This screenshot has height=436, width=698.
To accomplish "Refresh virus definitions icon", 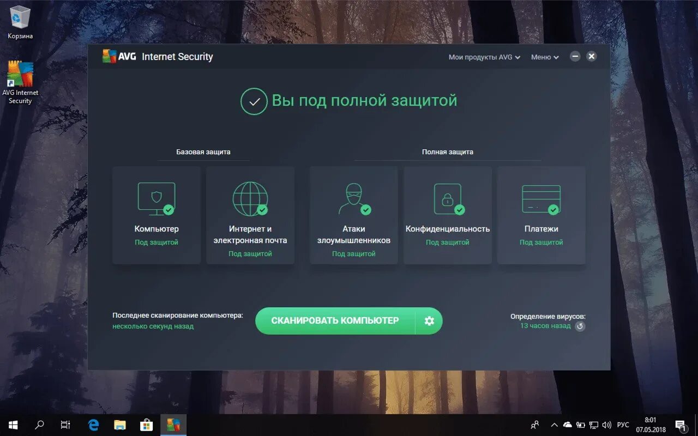I will click(580, 326).
